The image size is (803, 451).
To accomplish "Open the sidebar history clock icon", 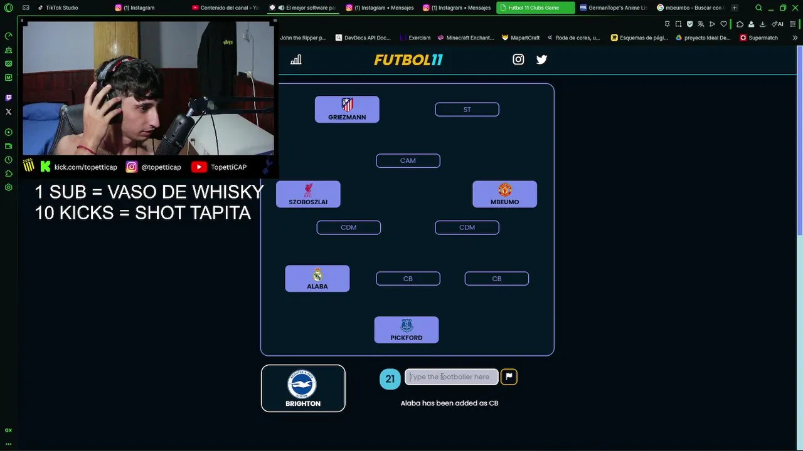I will click(9, 160).
